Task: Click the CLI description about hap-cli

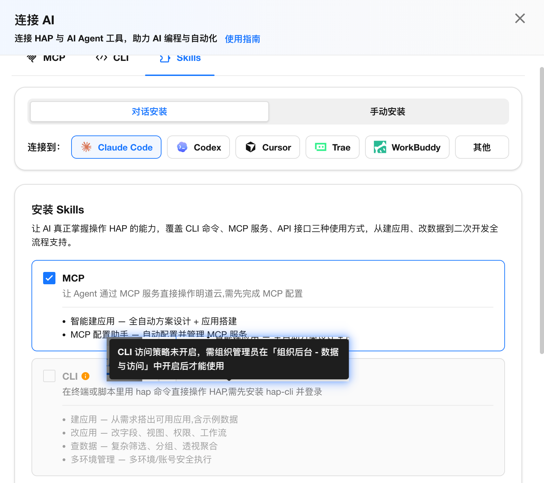Action: pyautogui.click(x=192, y=392)
